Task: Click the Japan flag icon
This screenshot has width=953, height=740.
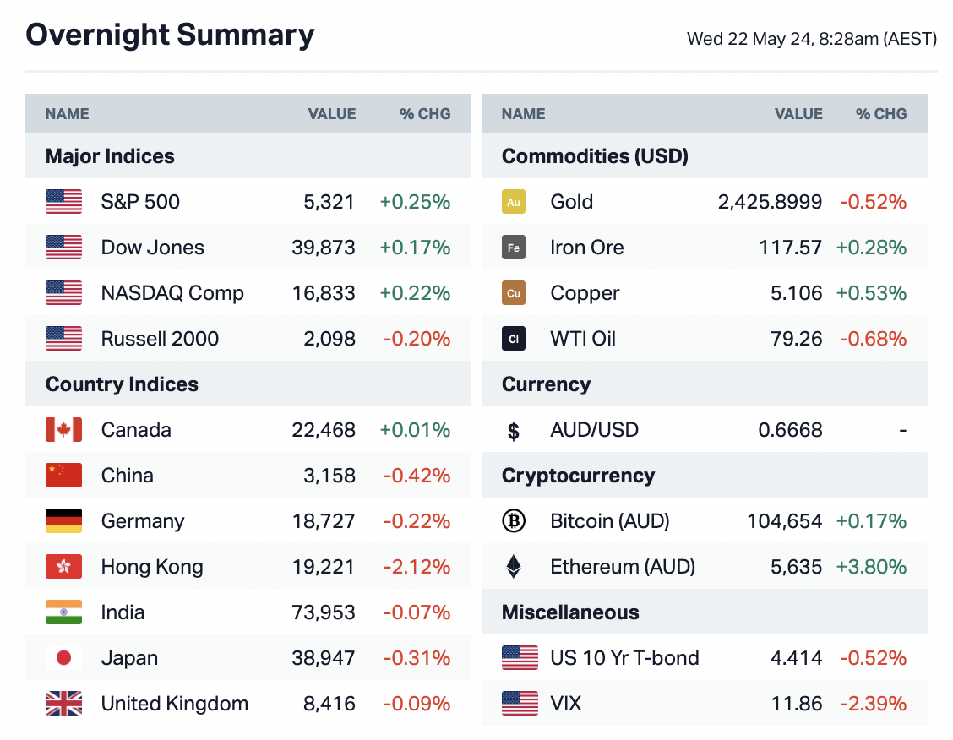Action: click(63, 658)
